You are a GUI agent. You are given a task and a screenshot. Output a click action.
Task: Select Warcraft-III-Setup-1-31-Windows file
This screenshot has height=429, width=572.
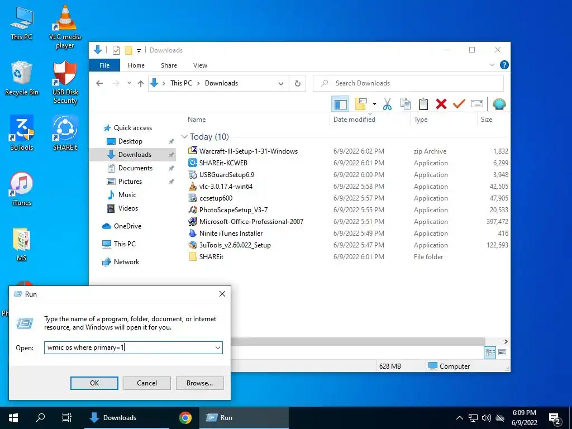[248, 151]
